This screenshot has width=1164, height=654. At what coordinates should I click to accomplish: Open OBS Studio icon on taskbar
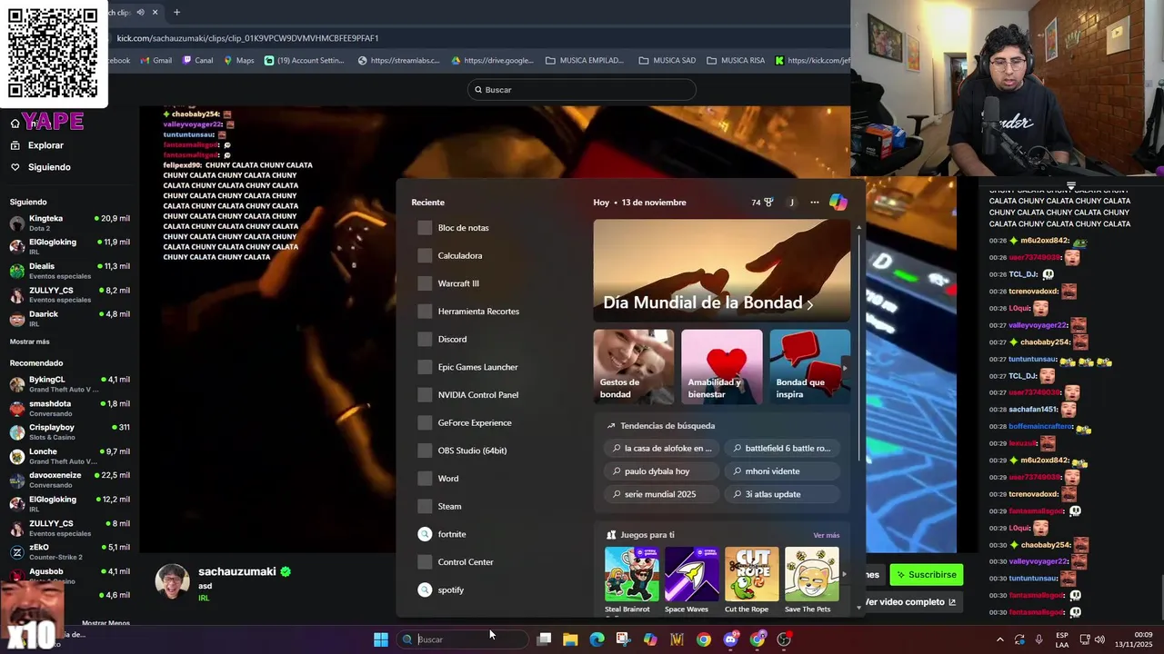point(784,639)
